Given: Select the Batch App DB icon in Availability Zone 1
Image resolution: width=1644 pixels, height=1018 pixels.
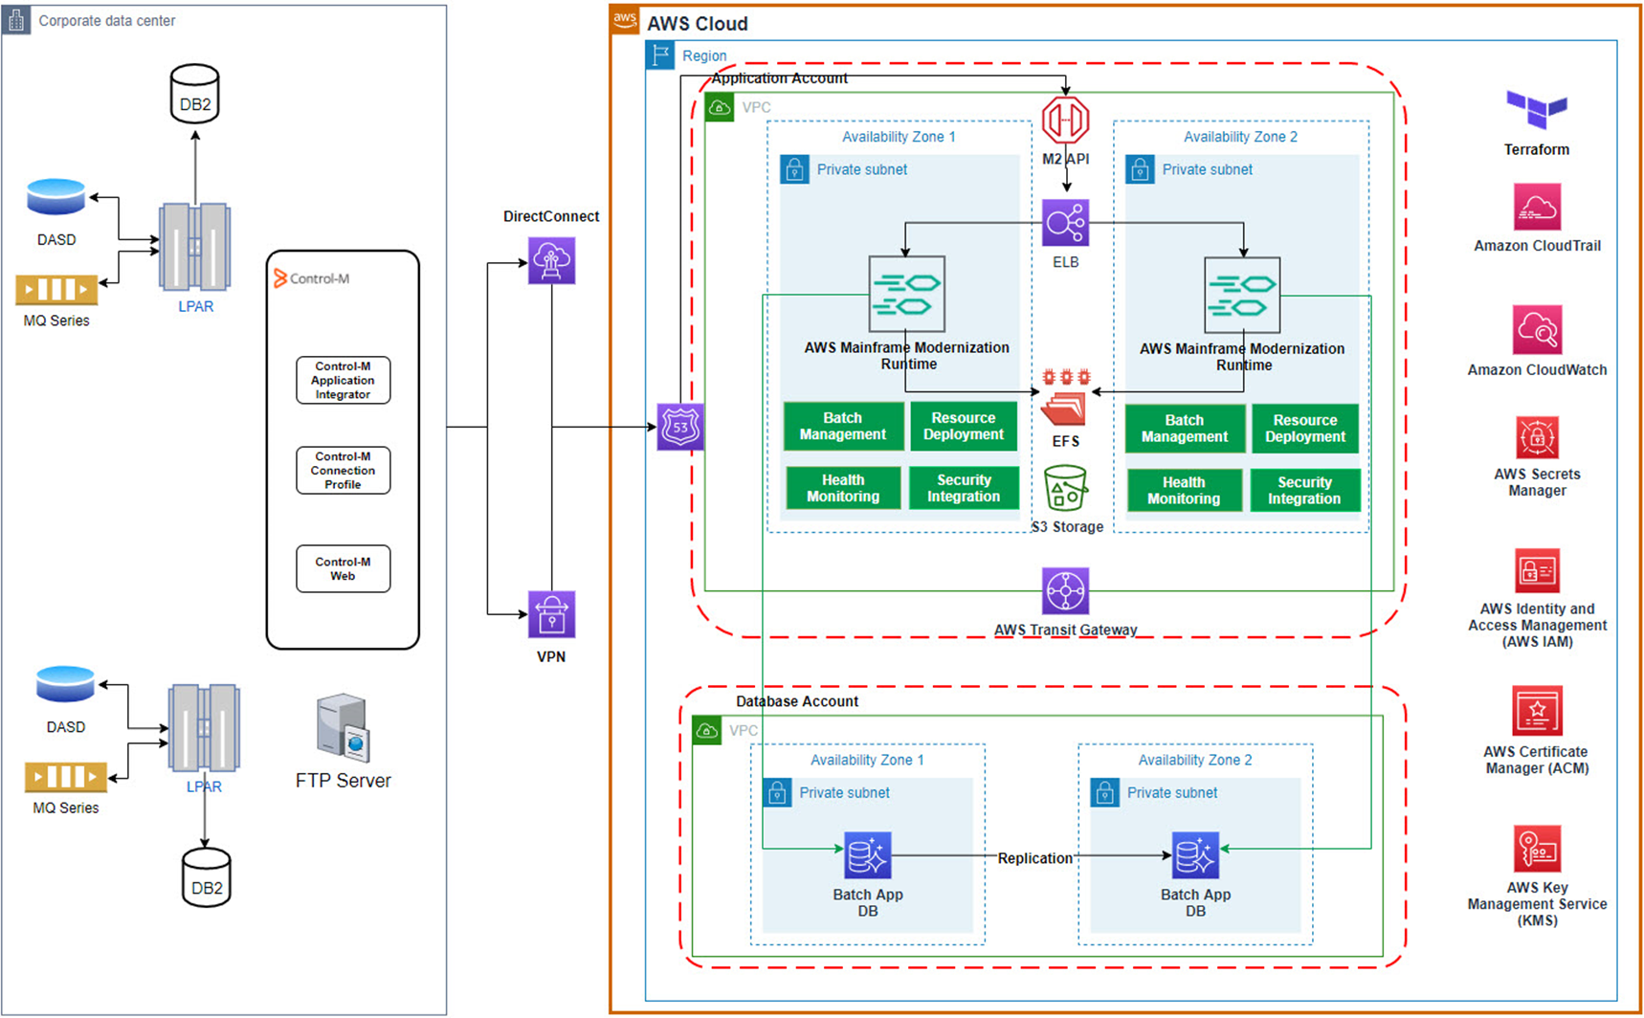Looking at the screenshot, I should [x=867, y=853].
